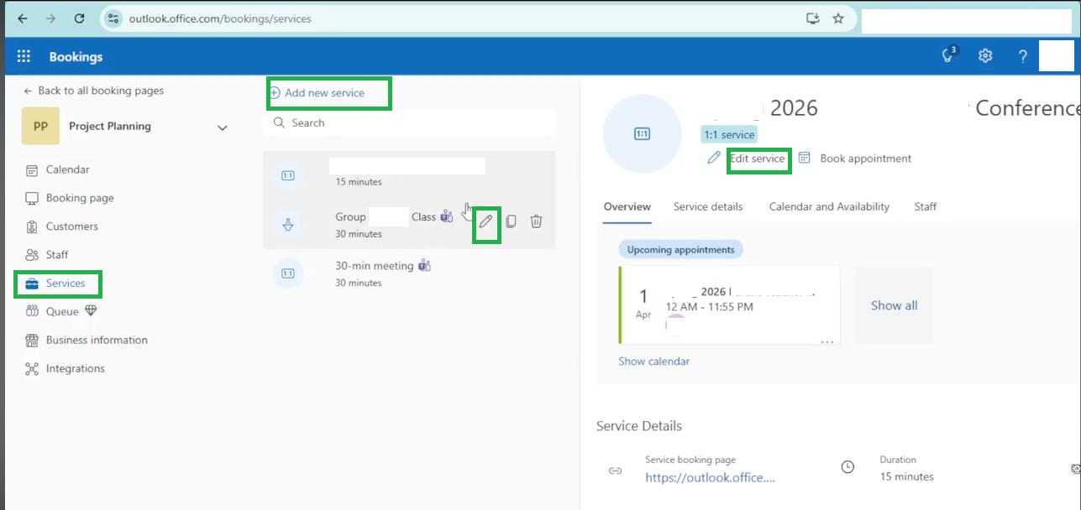Go forward in the browser
Screen dimensions: 1081x510
pos(51,18)
